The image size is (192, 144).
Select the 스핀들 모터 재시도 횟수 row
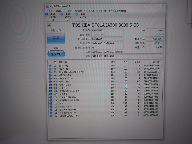click(x=104, y=91)
